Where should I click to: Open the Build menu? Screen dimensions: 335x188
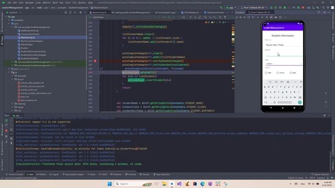55,3
